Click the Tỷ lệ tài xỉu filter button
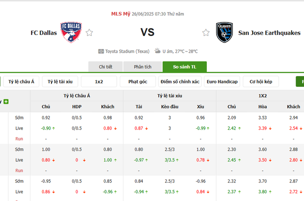 tap(60, 82)
